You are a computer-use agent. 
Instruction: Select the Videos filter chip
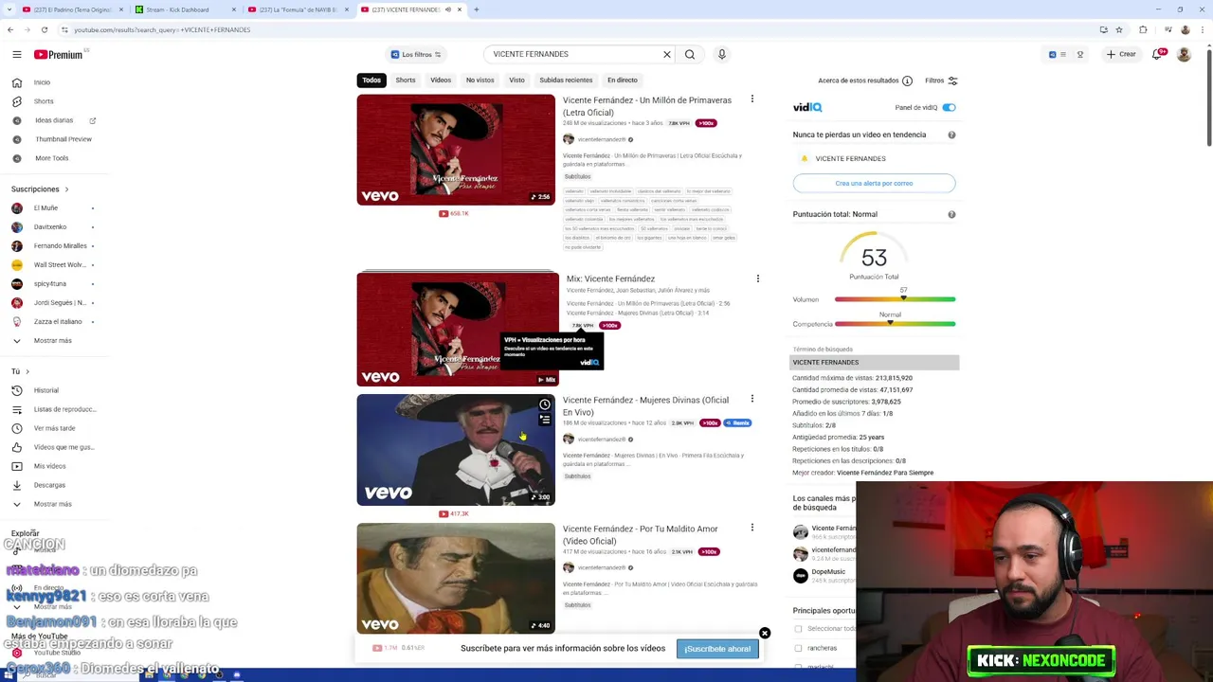click(x=441, y=81)
